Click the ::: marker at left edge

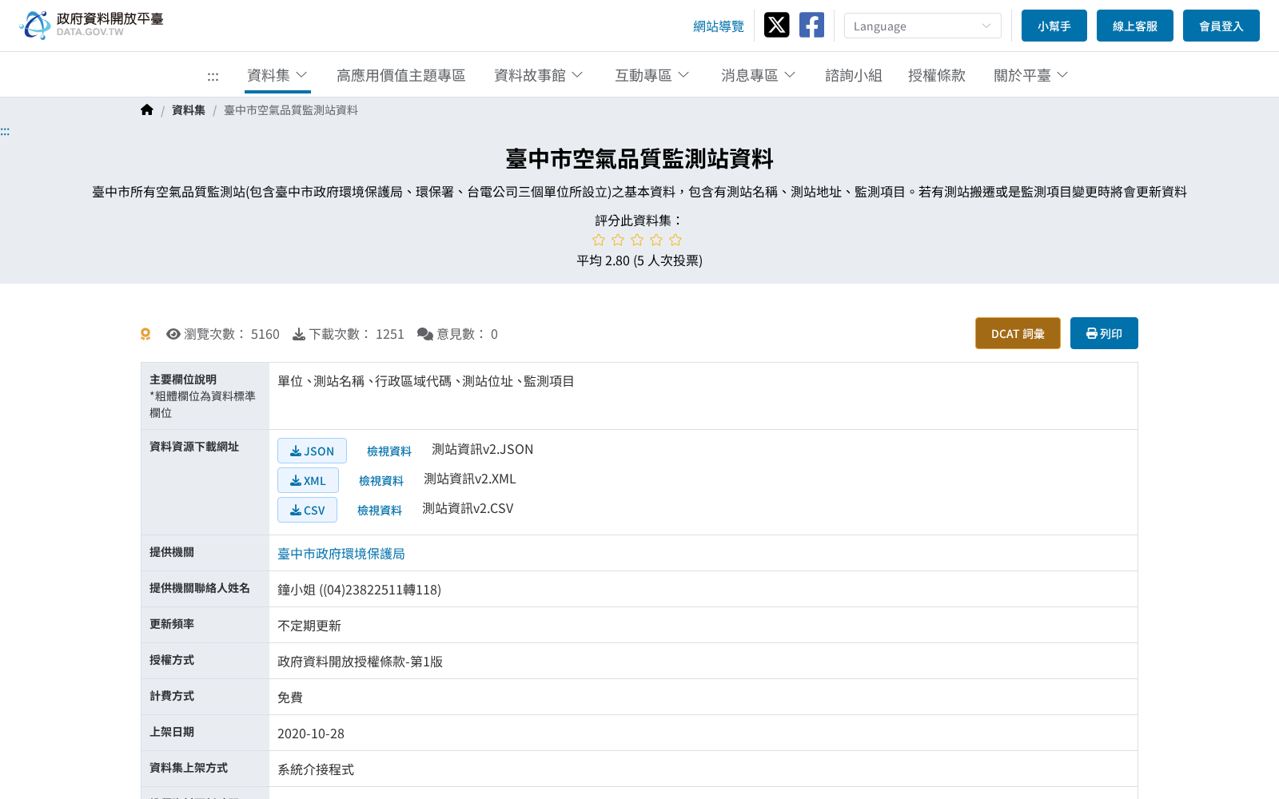pos(5,131)
